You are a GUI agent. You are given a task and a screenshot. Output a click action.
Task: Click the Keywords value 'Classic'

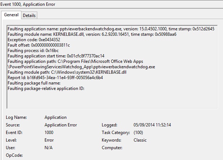click(140, 140)
